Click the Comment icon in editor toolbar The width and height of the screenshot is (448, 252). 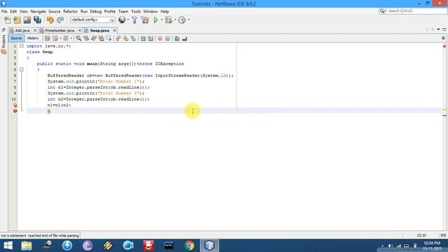pos(177,38)
